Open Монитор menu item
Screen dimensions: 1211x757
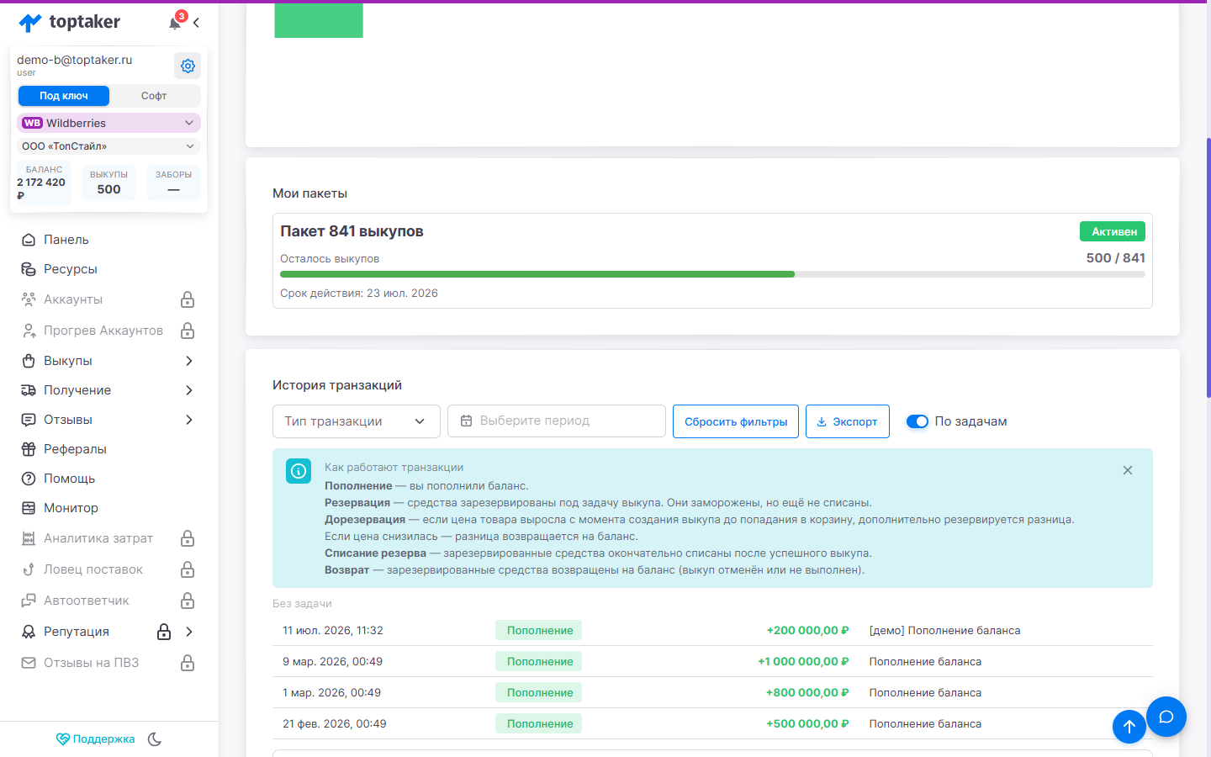click(71, 508)
